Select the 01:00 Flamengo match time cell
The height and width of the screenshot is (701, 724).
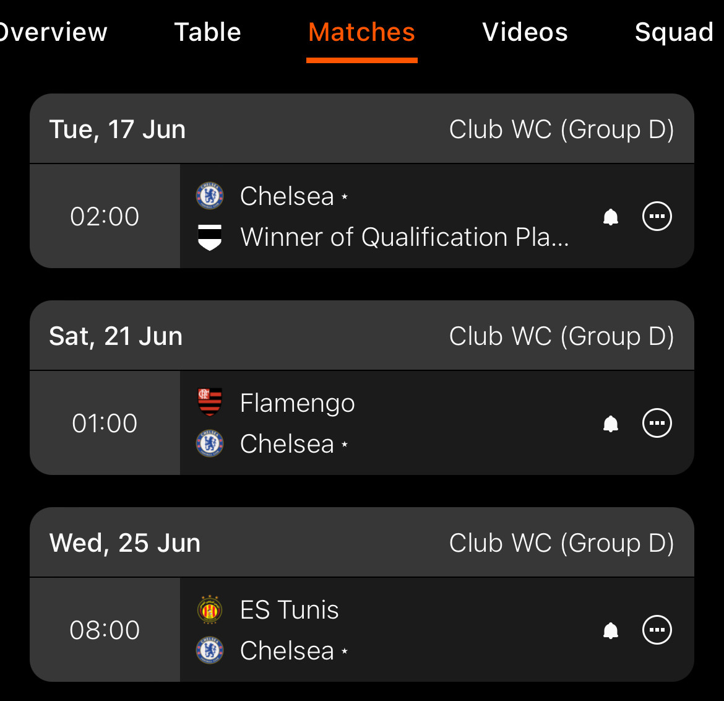tap(105, 423)
